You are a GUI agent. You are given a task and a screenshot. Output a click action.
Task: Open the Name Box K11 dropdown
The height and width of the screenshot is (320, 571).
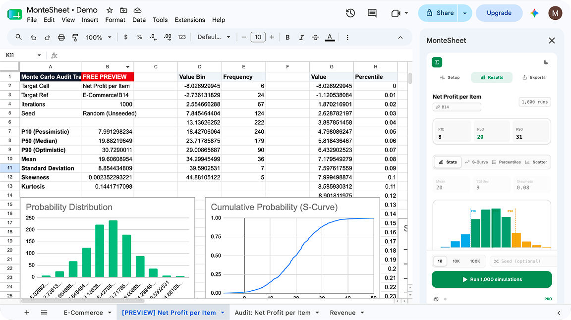pos(39,55)
